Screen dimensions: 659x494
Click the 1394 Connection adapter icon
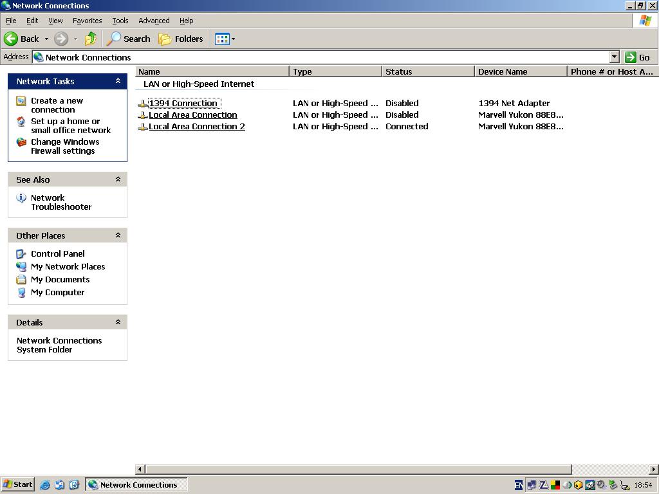[142, 104]
